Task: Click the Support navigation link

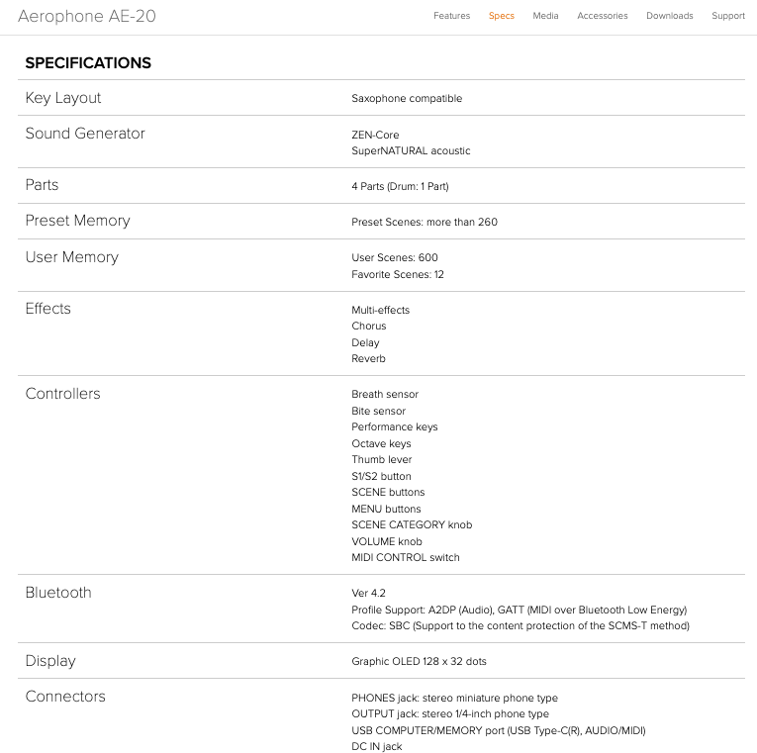Action: pos(728,16)
